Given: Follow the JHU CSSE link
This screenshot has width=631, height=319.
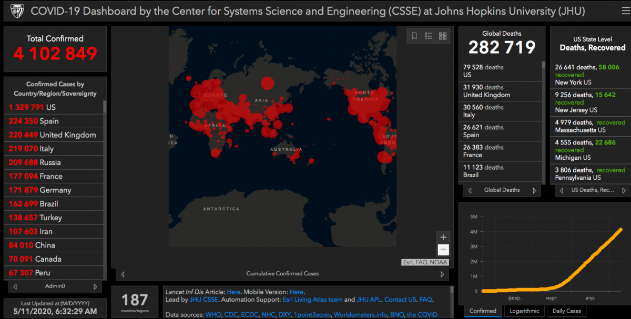Looking at the screenshot, I should click(204, 300).
